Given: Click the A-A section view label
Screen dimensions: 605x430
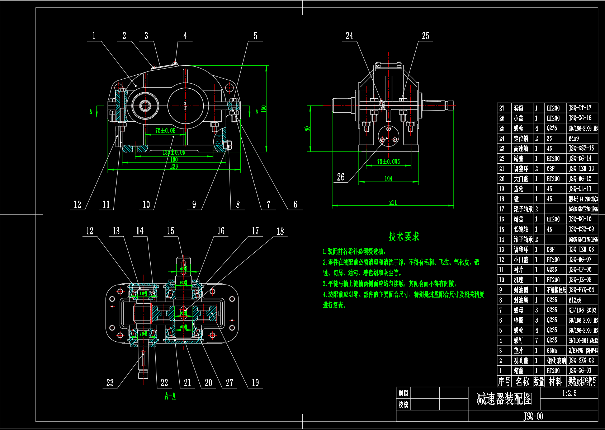Looking at the screenshot, I should click(x=170, y=397).
